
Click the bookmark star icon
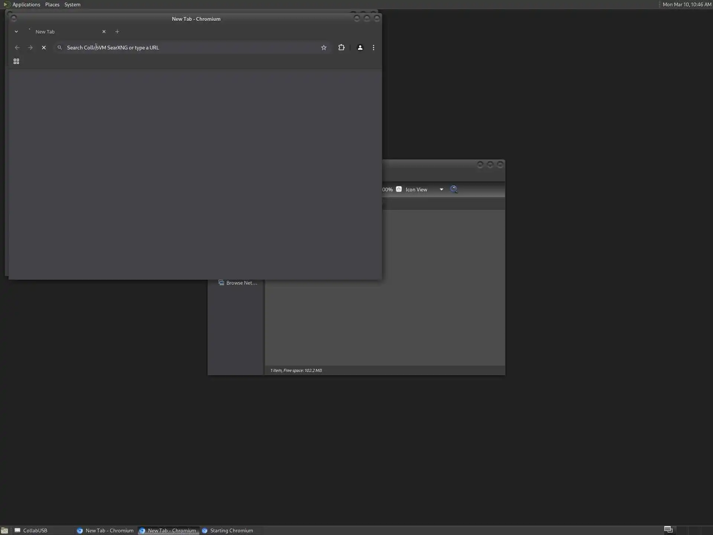tap(323, 48)
